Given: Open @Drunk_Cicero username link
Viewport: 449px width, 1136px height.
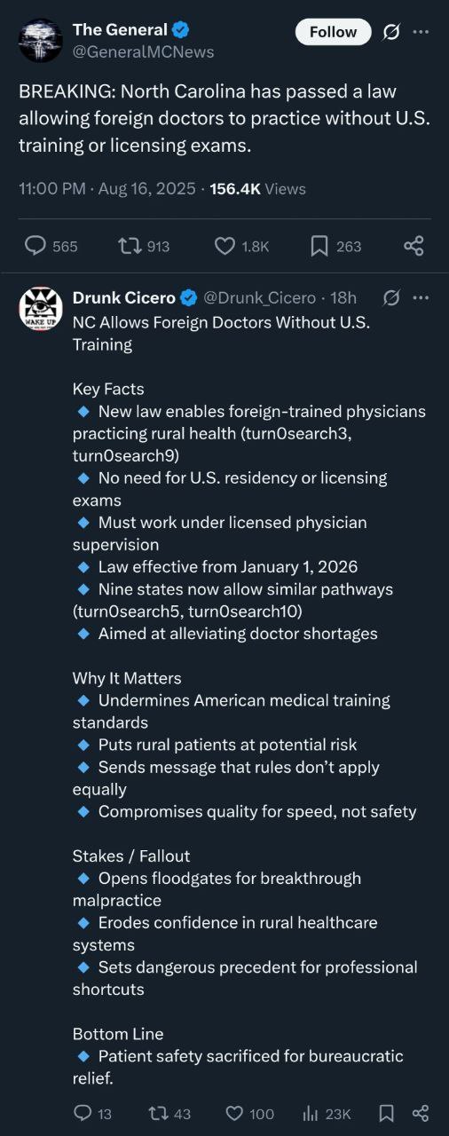Looking at the screenshot, I should [260, 297].
